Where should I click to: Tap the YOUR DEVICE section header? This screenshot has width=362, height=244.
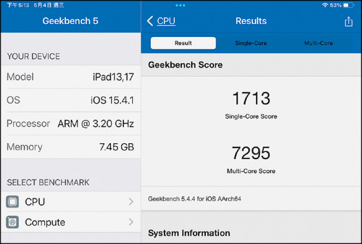33,56
